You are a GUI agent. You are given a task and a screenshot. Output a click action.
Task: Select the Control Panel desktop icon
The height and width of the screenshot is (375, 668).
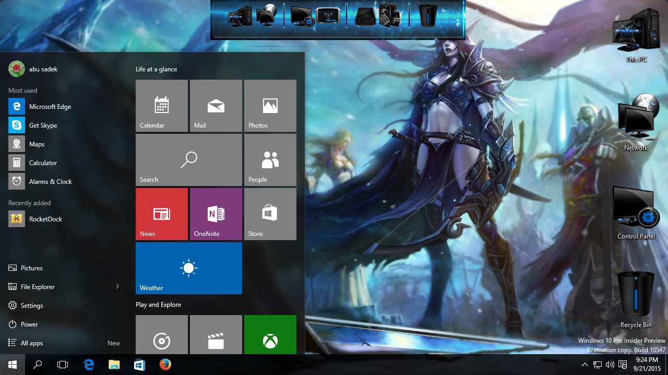click(636, 214)
